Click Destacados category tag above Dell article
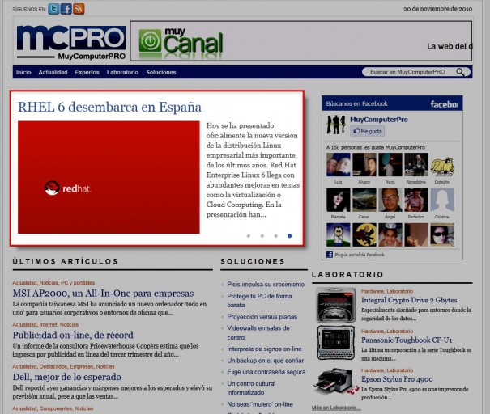This screenshot has width=490, height=414. 53,366
